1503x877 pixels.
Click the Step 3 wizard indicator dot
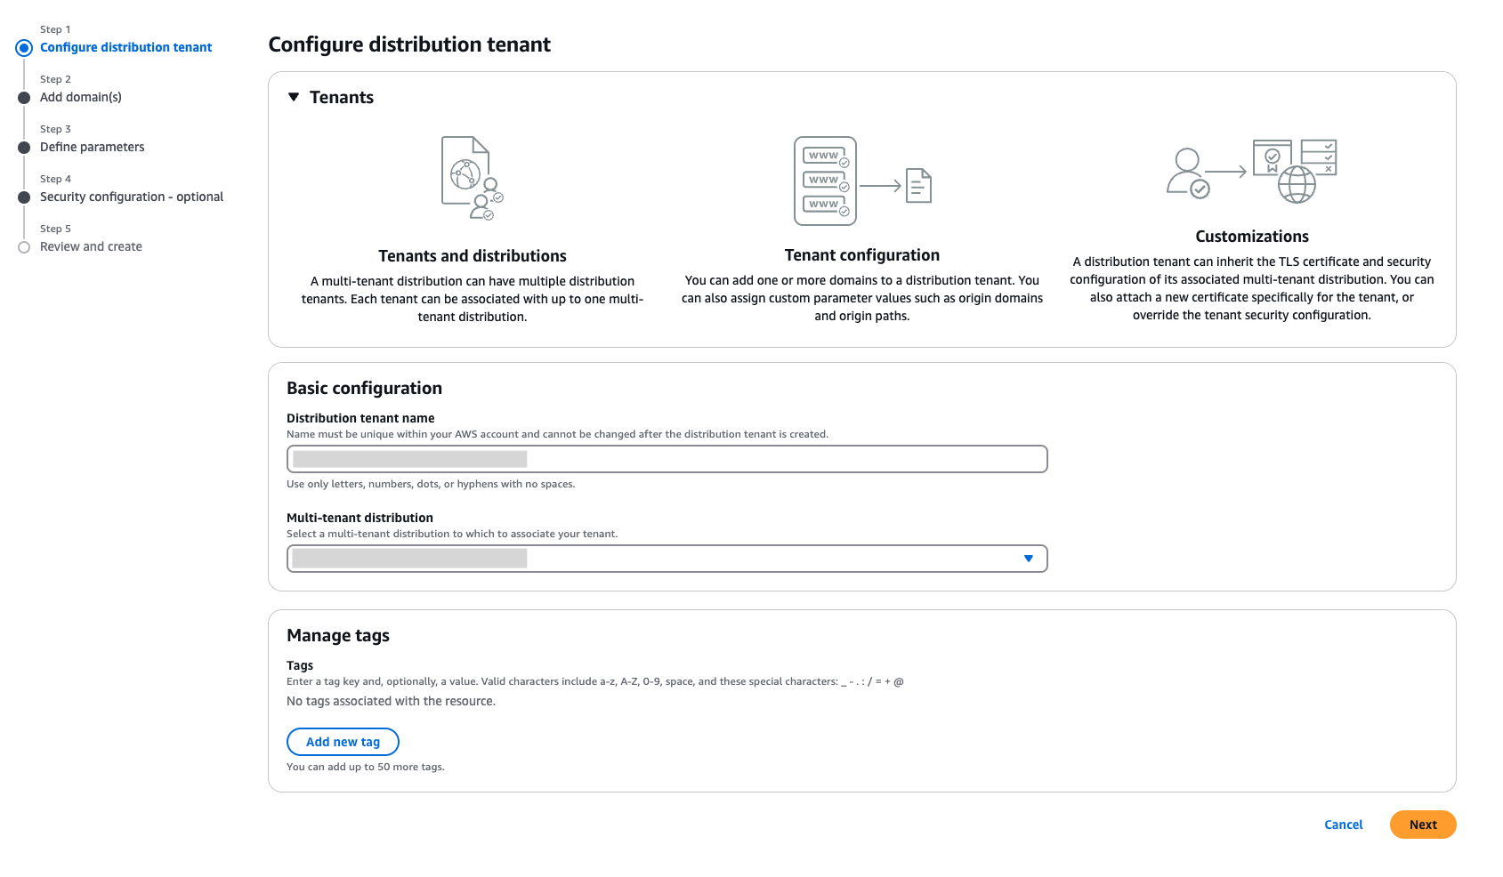(x=24, y=148)
